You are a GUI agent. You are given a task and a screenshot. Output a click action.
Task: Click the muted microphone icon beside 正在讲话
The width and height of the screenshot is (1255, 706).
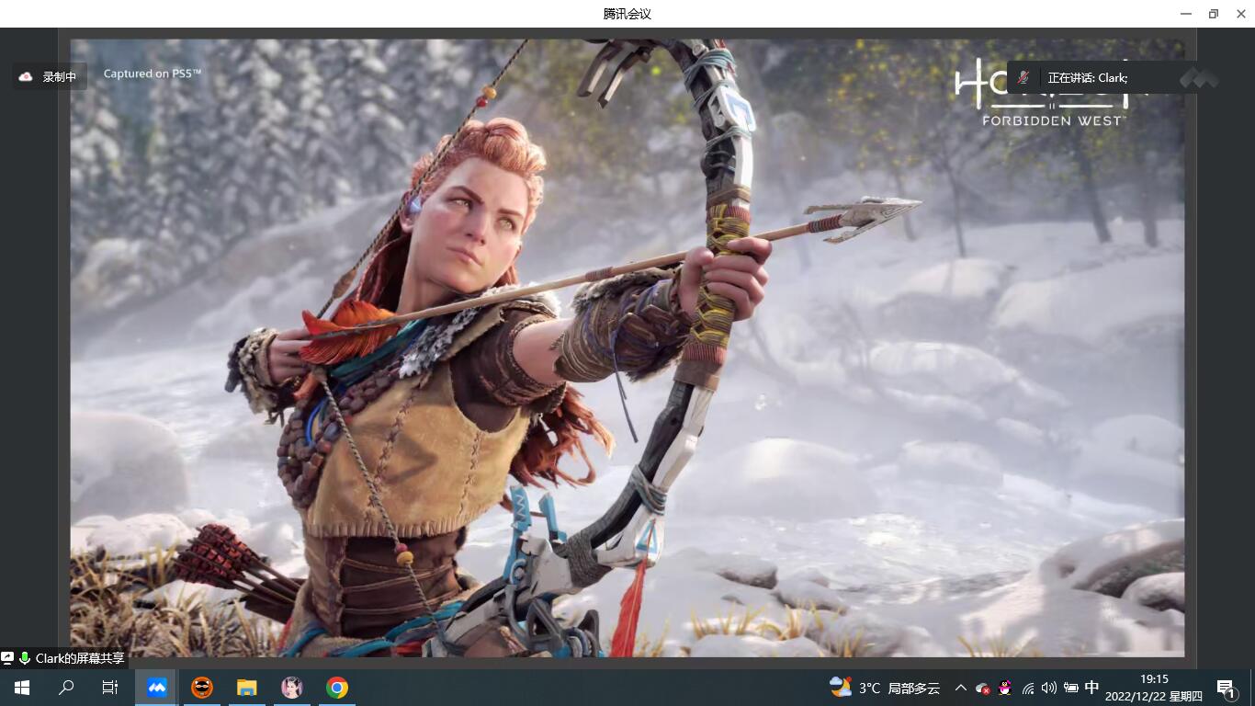click(x=1023, y=78)
